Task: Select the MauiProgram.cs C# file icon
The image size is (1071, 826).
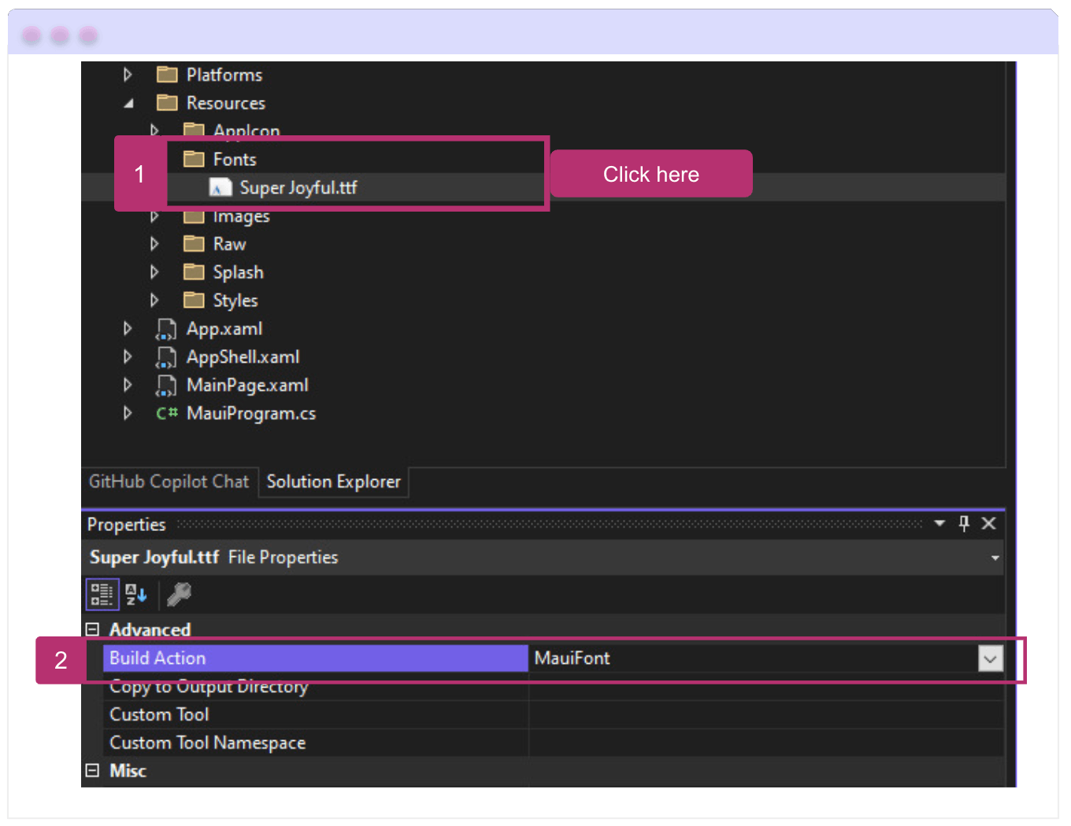Action: click(x=166, y=413)
